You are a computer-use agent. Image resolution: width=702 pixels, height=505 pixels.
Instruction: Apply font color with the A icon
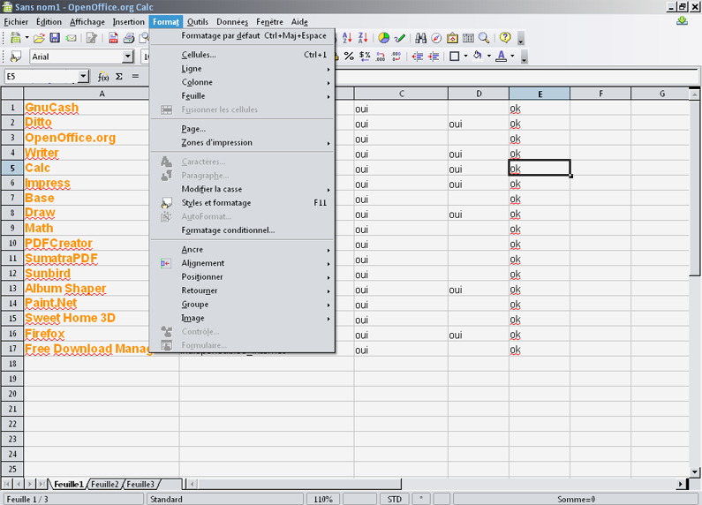tap(502, 56)
